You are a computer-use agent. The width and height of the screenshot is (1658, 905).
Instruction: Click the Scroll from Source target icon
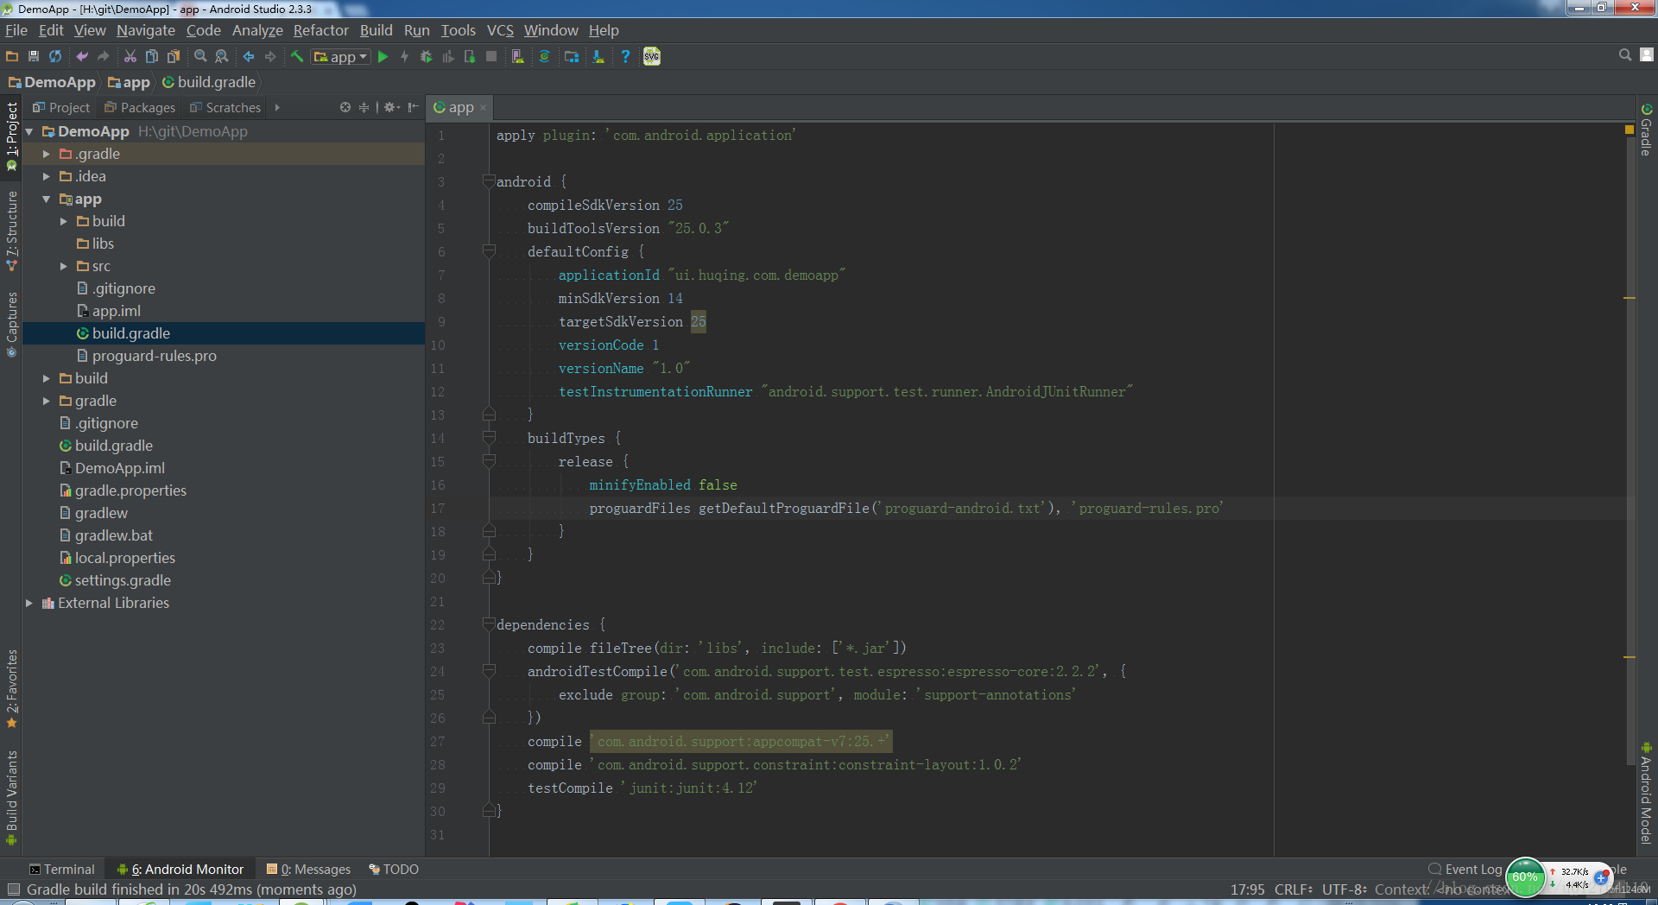pos(345,107)
